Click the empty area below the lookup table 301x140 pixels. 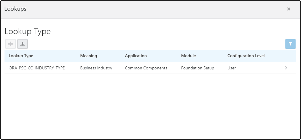[150, 105]
